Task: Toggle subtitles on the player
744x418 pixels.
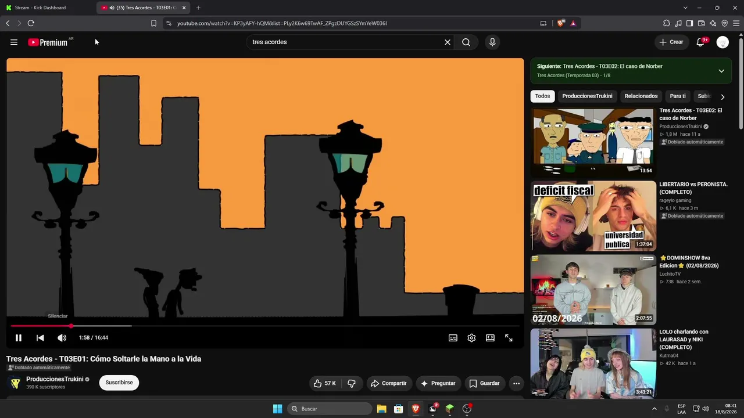Action: click(453, 338)
